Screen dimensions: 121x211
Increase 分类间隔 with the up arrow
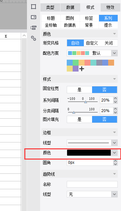tap(115, 109)
